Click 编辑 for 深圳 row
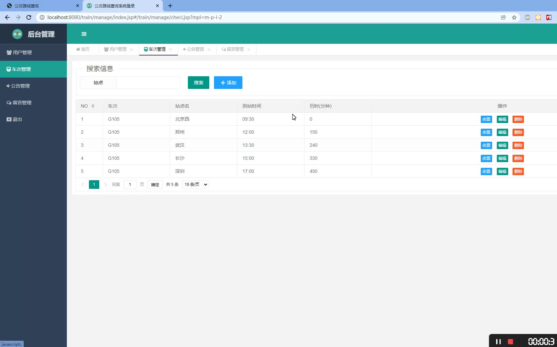The height and width of the screenshot is (347, 557). click(x=502, y=171)
